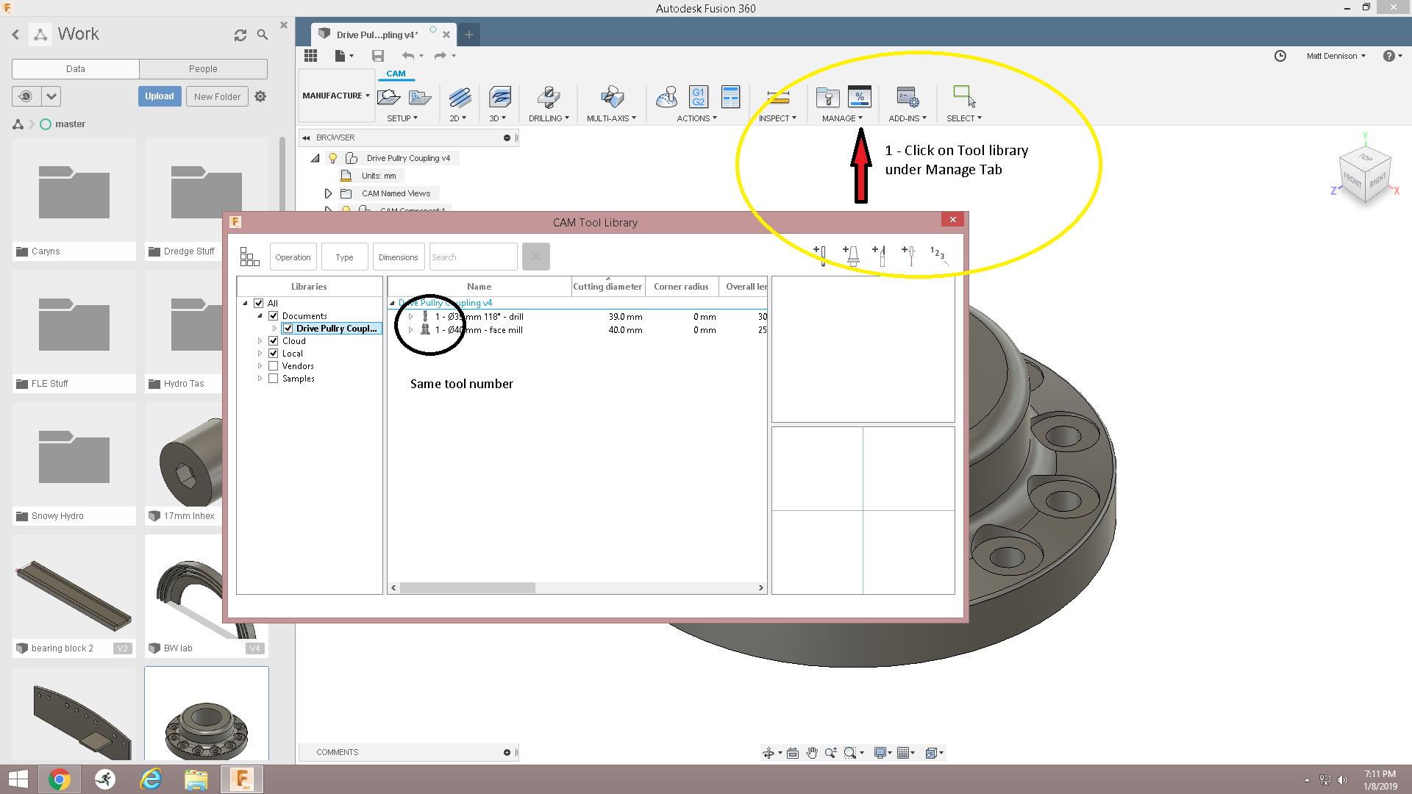Click the new mill tool icon in Tool Library
Viewport: 1412px width, 794px height.
tap(820, 255)
